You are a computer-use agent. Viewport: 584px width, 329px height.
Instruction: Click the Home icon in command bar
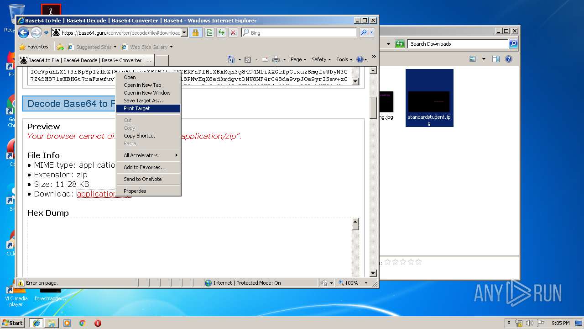tap(231, 59)
